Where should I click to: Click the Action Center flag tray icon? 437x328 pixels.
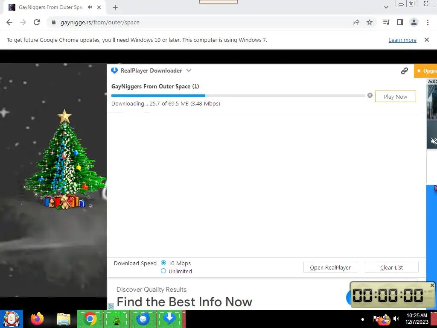coord(376,319)
